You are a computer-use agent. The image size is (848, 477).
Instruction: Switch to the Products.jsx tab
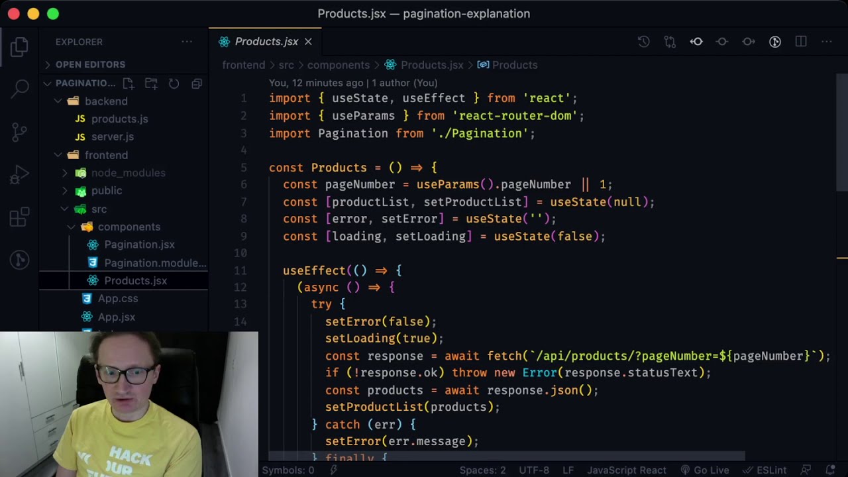(x=266, y=42)
